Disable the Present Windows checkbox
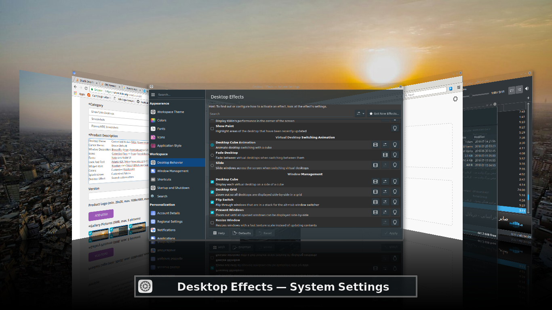 (212, 212)
